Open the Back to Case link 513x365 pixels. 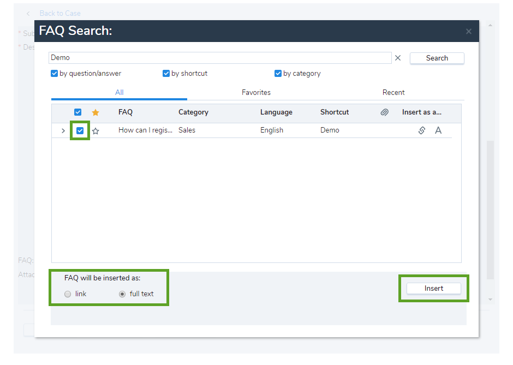pyautogui.click(x=60, y=14)
